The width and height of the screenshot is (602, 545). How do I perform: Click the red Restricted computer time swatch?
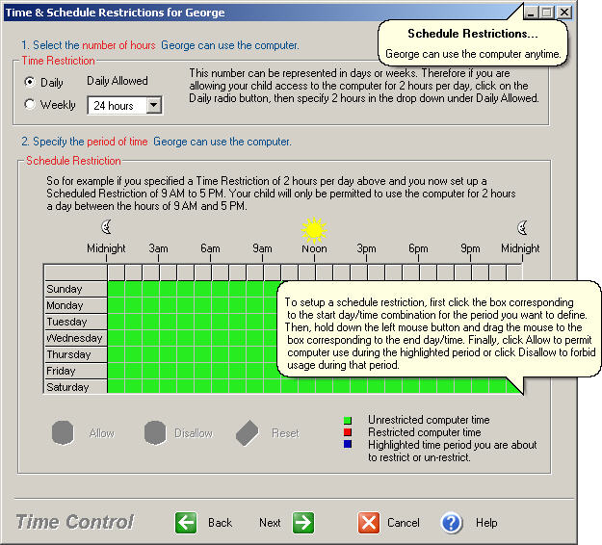(x=348, y=432)
